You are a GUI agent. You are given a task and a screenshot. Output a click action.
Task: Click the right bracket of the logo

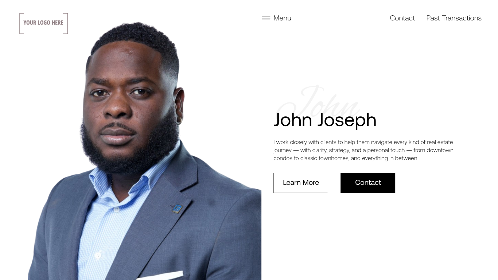66,23
